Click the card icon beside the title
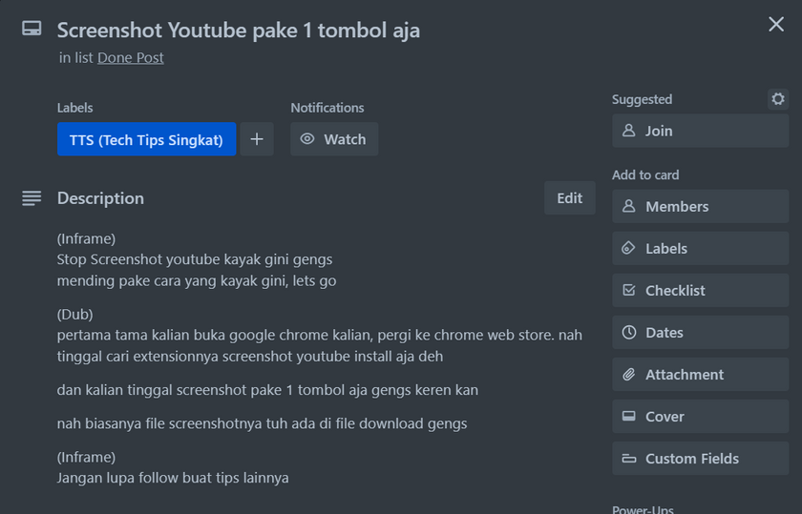The height and width of the screenshot is (514, 802). pyautogui.click(x=32, y=30)
